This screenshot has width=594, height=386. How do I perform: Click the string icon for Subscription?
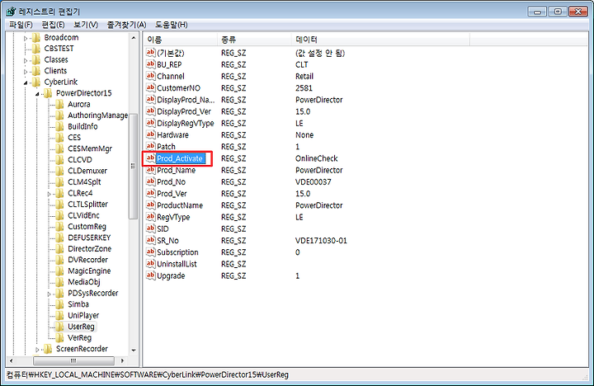(150, 252)
